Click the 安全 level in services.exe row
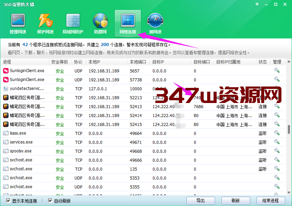The image size is (292, 206). coord(60,142)
